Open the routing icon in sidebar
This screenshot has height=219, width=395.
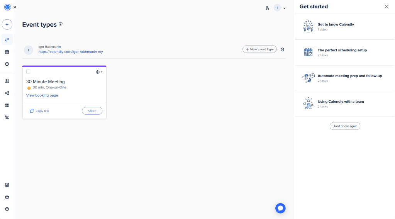coord(7,117)
